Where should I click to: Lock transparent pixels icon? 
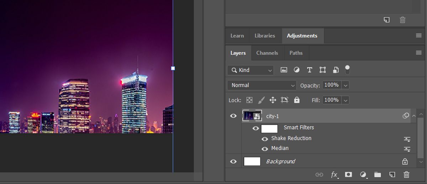click(x=249, y=100)
